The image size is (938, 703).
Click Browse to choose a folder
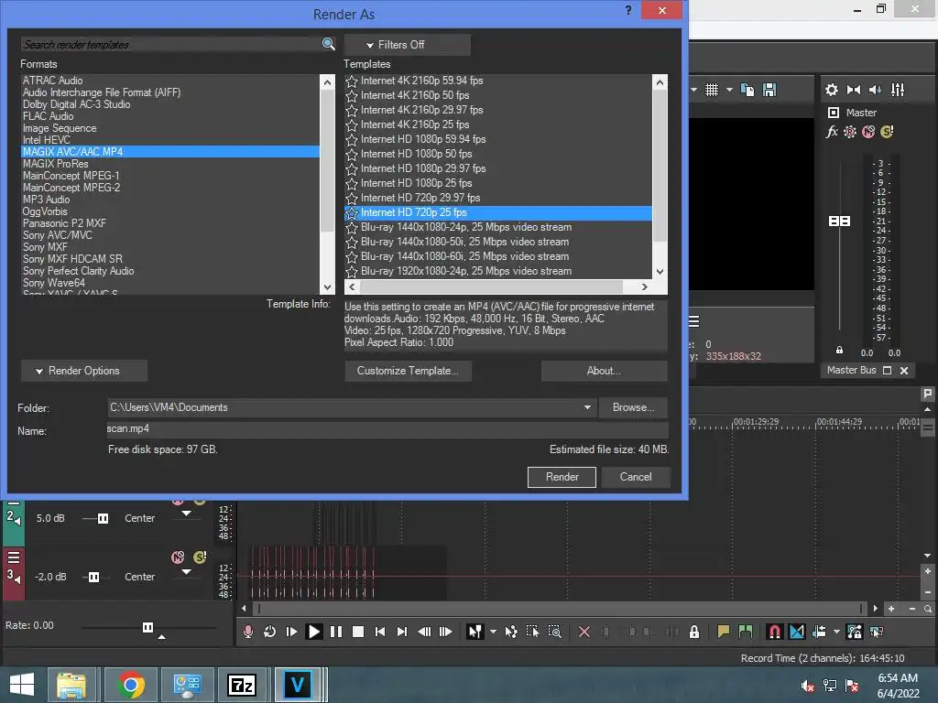tap(633, 407)
